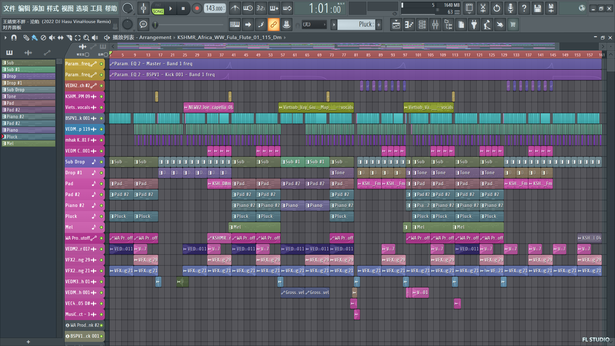Toggle the SONG/PAT mode switch
This screenshot has width=615, height=346.
tap(158, 9)
